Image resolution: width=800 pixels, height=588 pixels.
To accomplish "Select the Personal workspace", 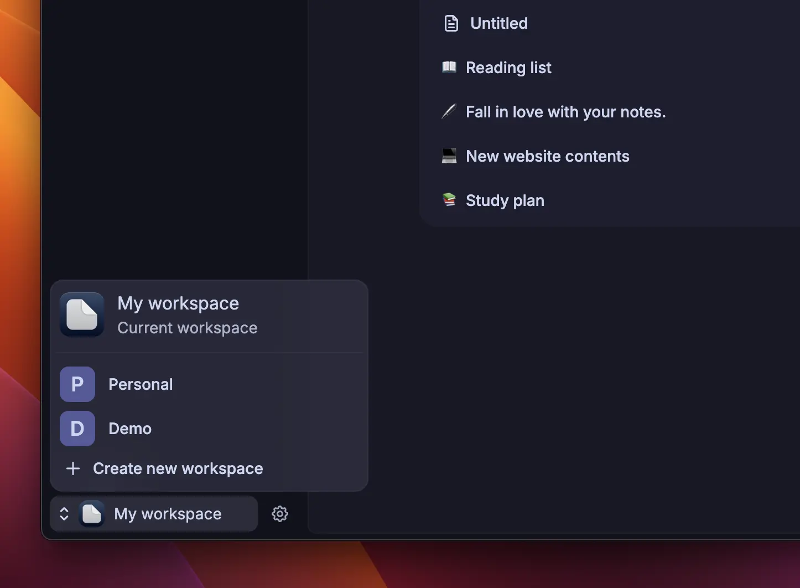I will pyautogui.click(x=209, y=384).
